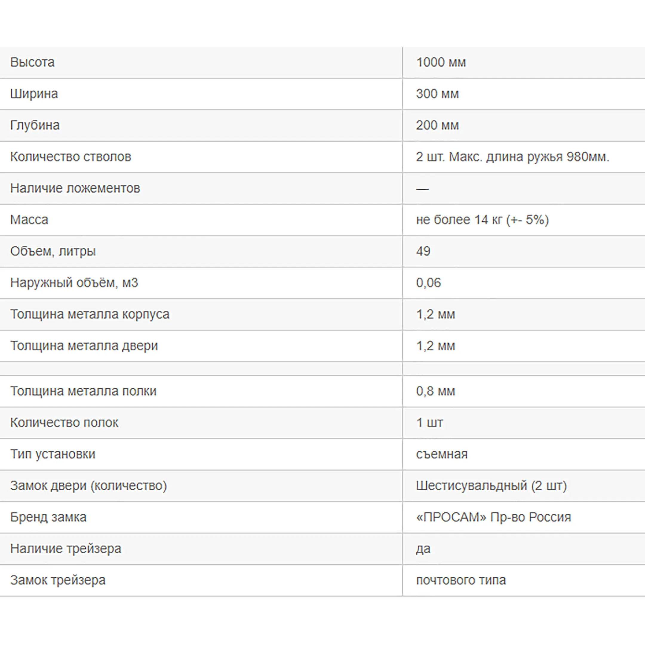Select the 0,8 мм shelf thickness value
The width and height of the screenshot is (645, 645).
(435, 391)
